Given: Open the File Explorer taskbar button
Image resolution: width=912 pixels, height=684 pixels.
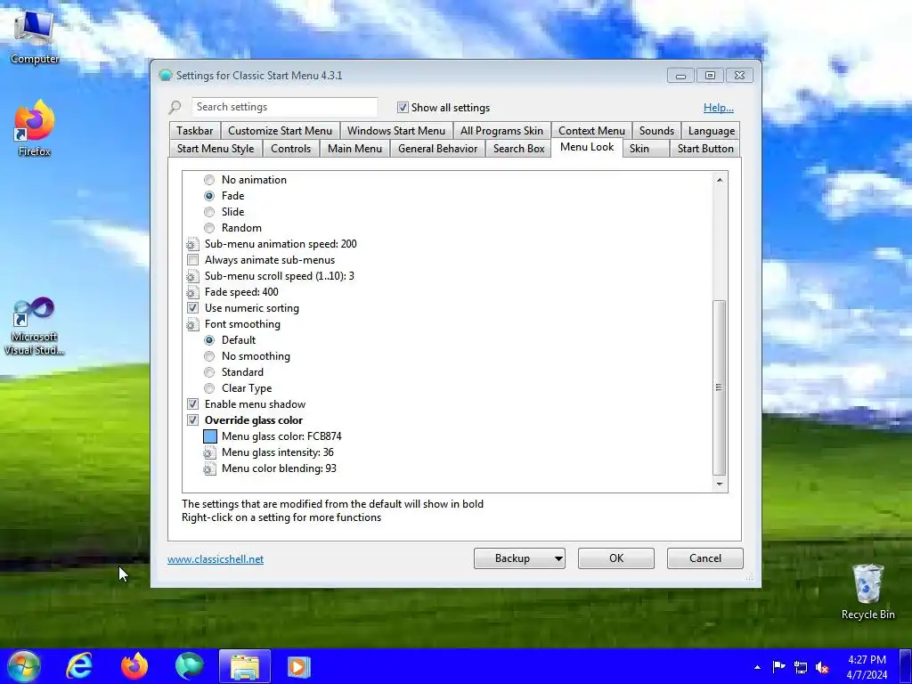Looking at the screenshot, I should pyautogui.click(x=245, y=666).
